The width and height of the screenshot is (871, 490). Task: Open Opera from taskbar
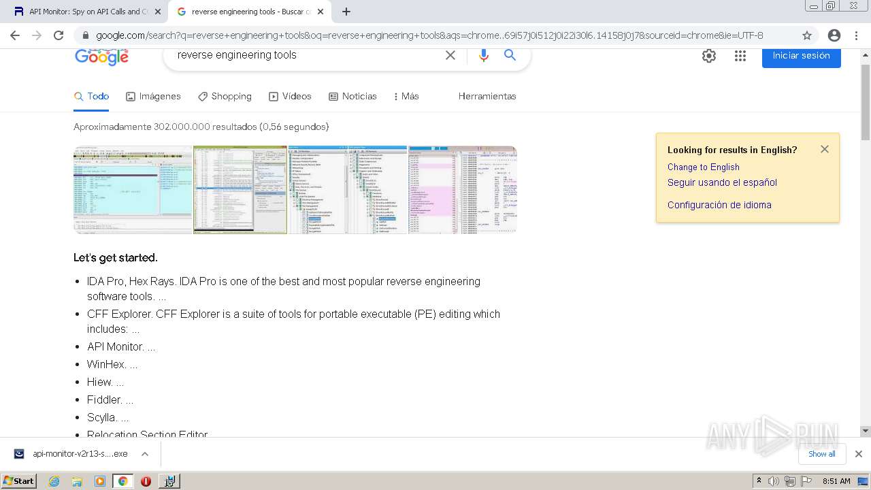[146, 481]
